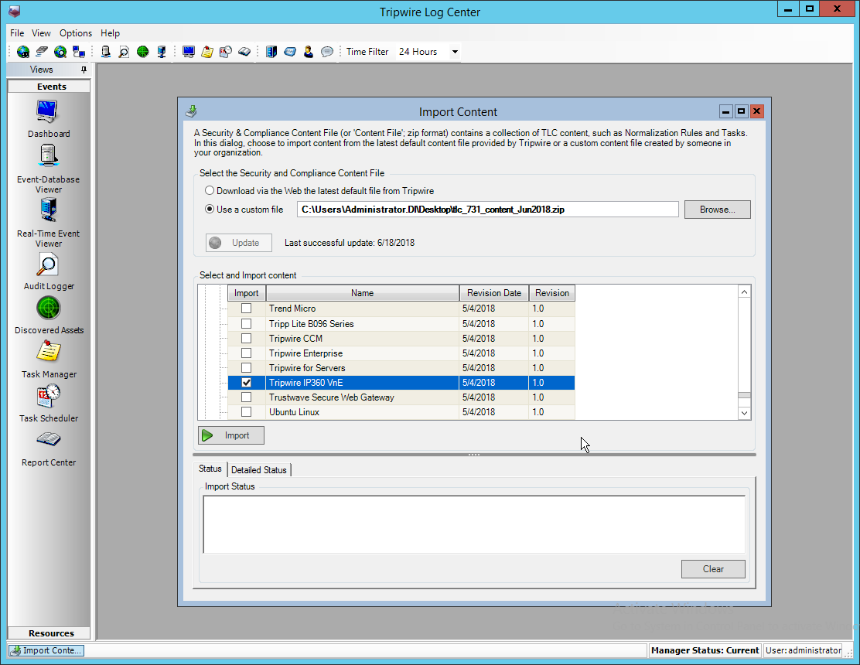The image size is (860, 665).
Task: Check the Trend Micro import checkbox
Action: click(x=246, y=309)
